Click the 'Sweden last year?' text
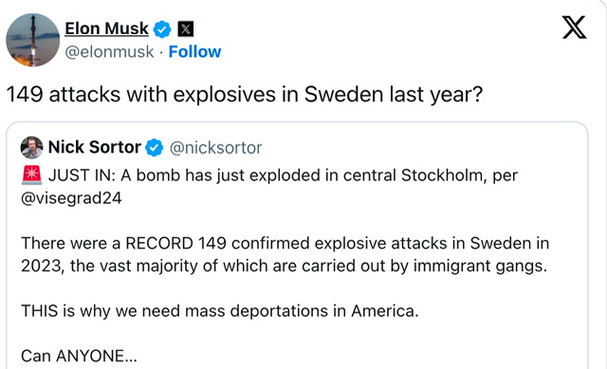Screen dimensions: 607x369 394,94
